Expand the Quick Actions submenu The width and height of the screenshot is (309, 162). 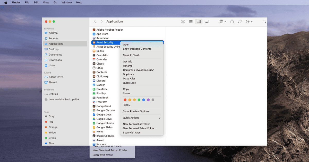pos(142,118)
